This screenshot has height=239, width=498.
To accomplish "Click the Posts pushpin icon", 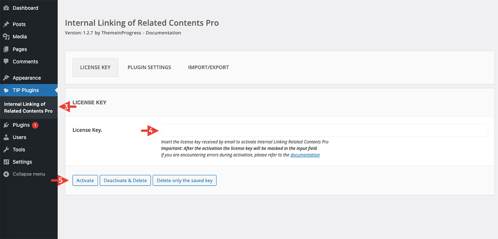I will pyautogui.click(x=6, y=24).
